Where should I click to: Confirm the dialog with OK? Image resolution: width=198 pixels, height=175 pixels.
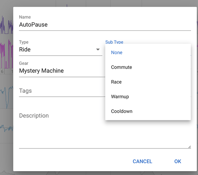(178, 161)
